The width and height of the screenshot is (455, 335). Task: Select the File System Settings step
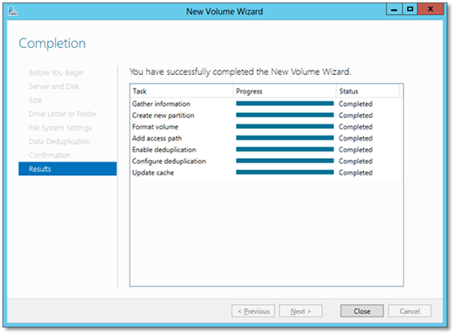tap(60, 128)
